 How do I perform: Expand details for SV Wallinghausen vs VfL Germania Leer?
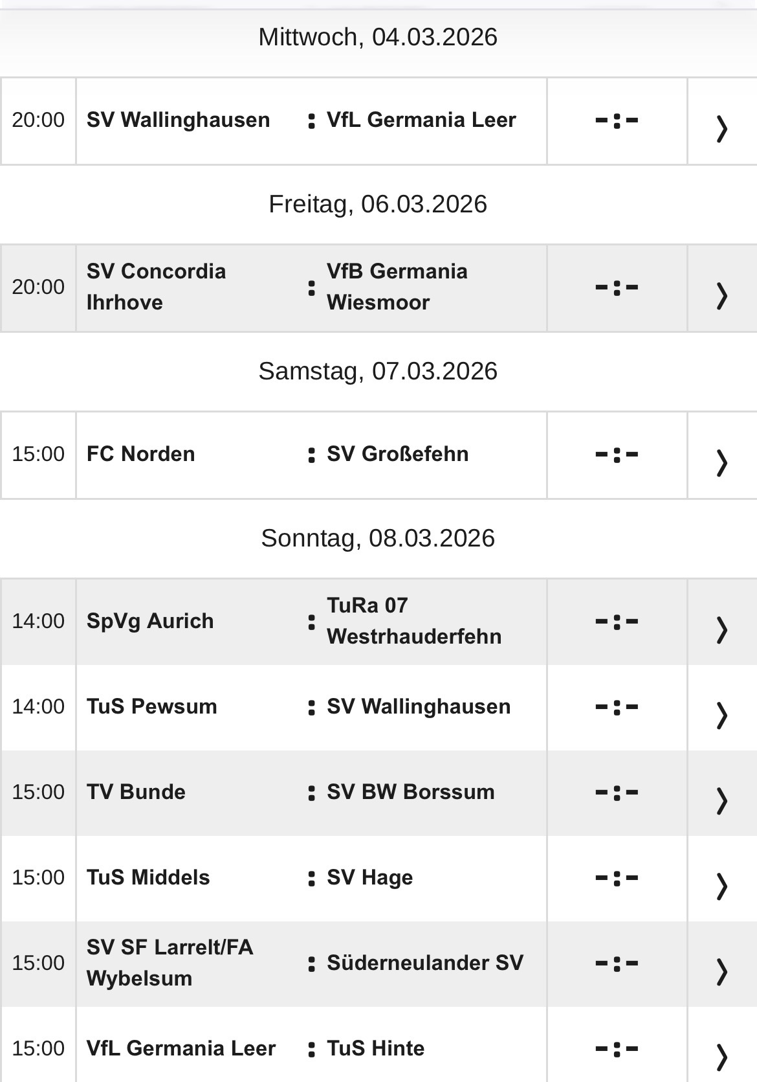[x=720, y=120]
